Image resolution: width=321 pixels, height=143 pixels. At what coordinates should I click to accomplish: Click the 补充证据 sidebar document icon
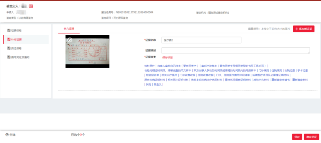click(x=9, y=39)
